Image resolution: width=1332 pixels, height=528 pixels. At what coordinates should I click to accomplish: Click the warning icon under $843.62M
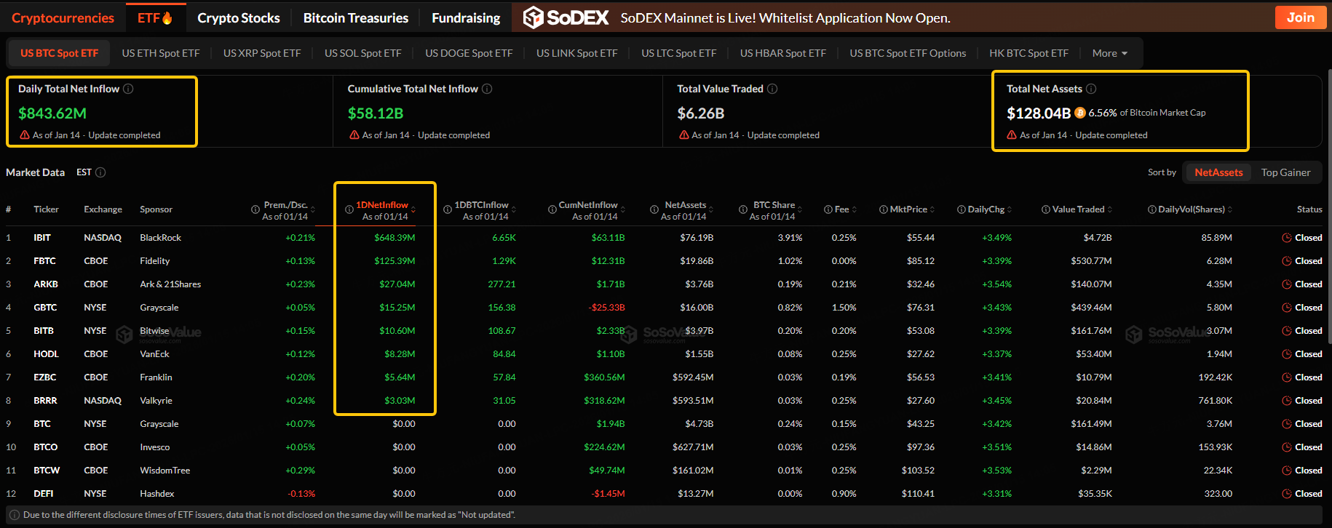25,135
